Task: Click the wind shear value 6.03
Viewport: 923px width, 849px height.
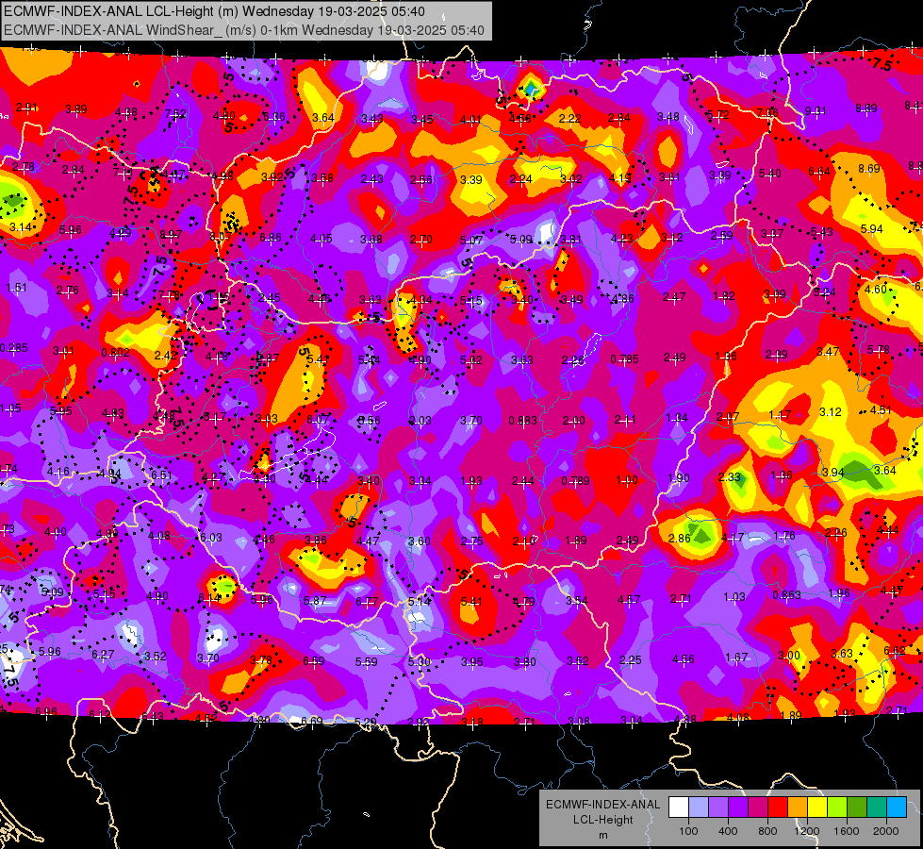Action: pyautogui.click(x=211, y=538)
